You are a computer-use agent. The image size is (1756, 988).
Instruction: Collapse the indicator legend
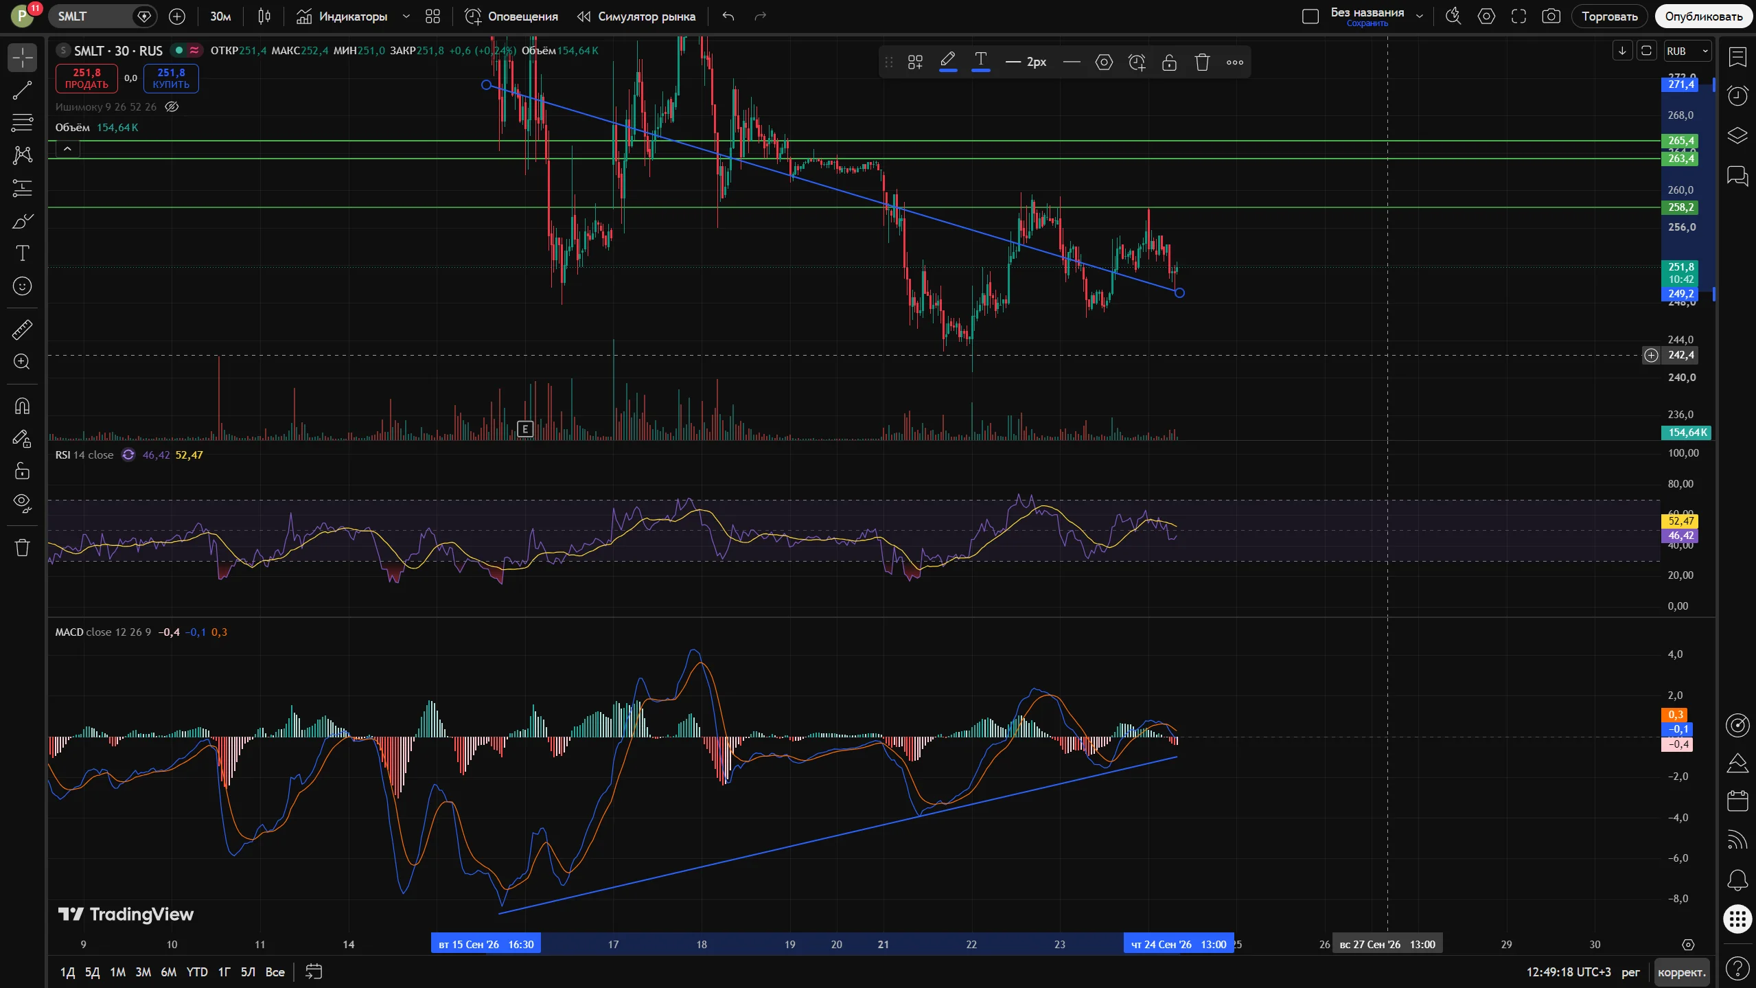tap(67, 148)
